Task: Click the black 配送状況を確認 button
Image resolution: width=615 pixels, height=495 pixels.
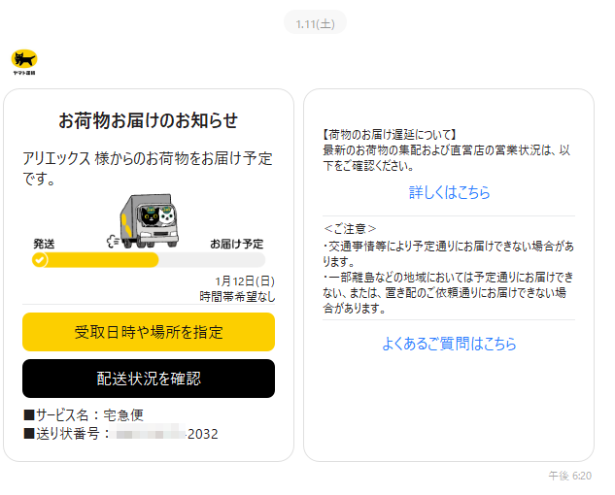Action: 149,379
